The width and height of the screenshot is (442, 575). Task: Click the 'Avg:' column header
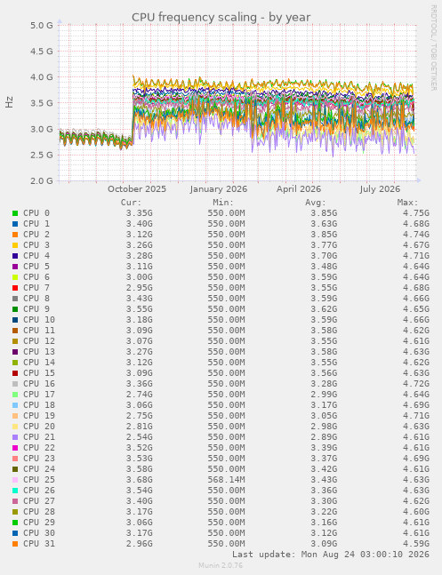(x=316, y=203)
